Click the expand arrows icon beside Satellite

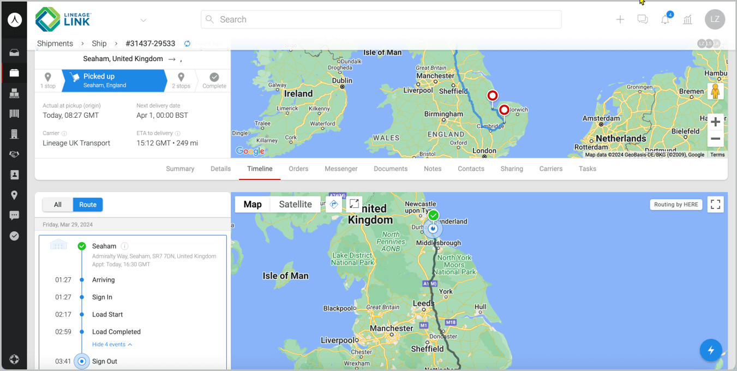tap(354, 204)
